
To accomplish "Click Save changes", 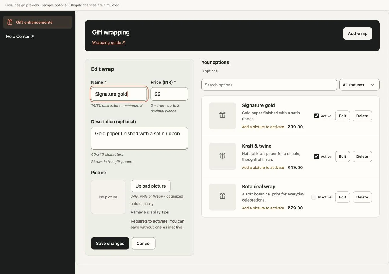I will pyautogui.click(x=110, y=243).
